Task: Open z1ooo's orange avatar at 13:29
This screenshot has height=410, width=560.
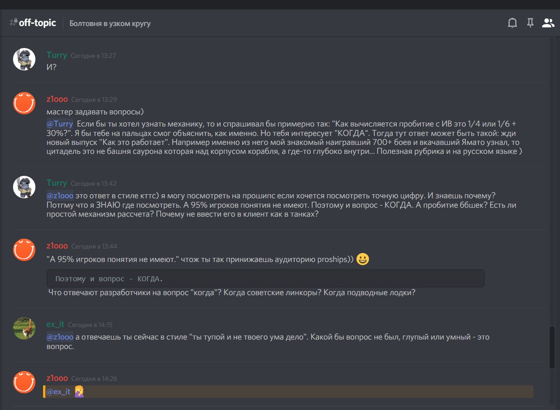Action: coord(24,103)
